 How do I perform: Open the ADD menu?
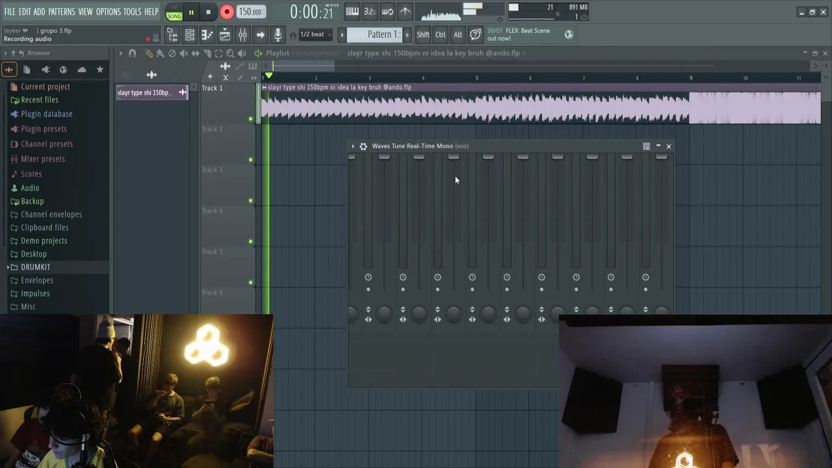39,12
